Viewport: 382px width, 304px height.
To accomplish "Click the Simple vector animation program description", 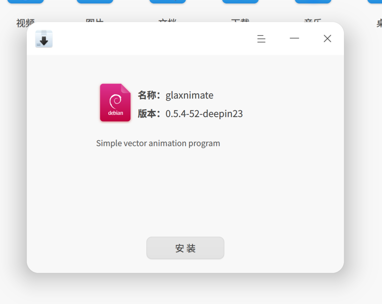I will click(158, 143).
